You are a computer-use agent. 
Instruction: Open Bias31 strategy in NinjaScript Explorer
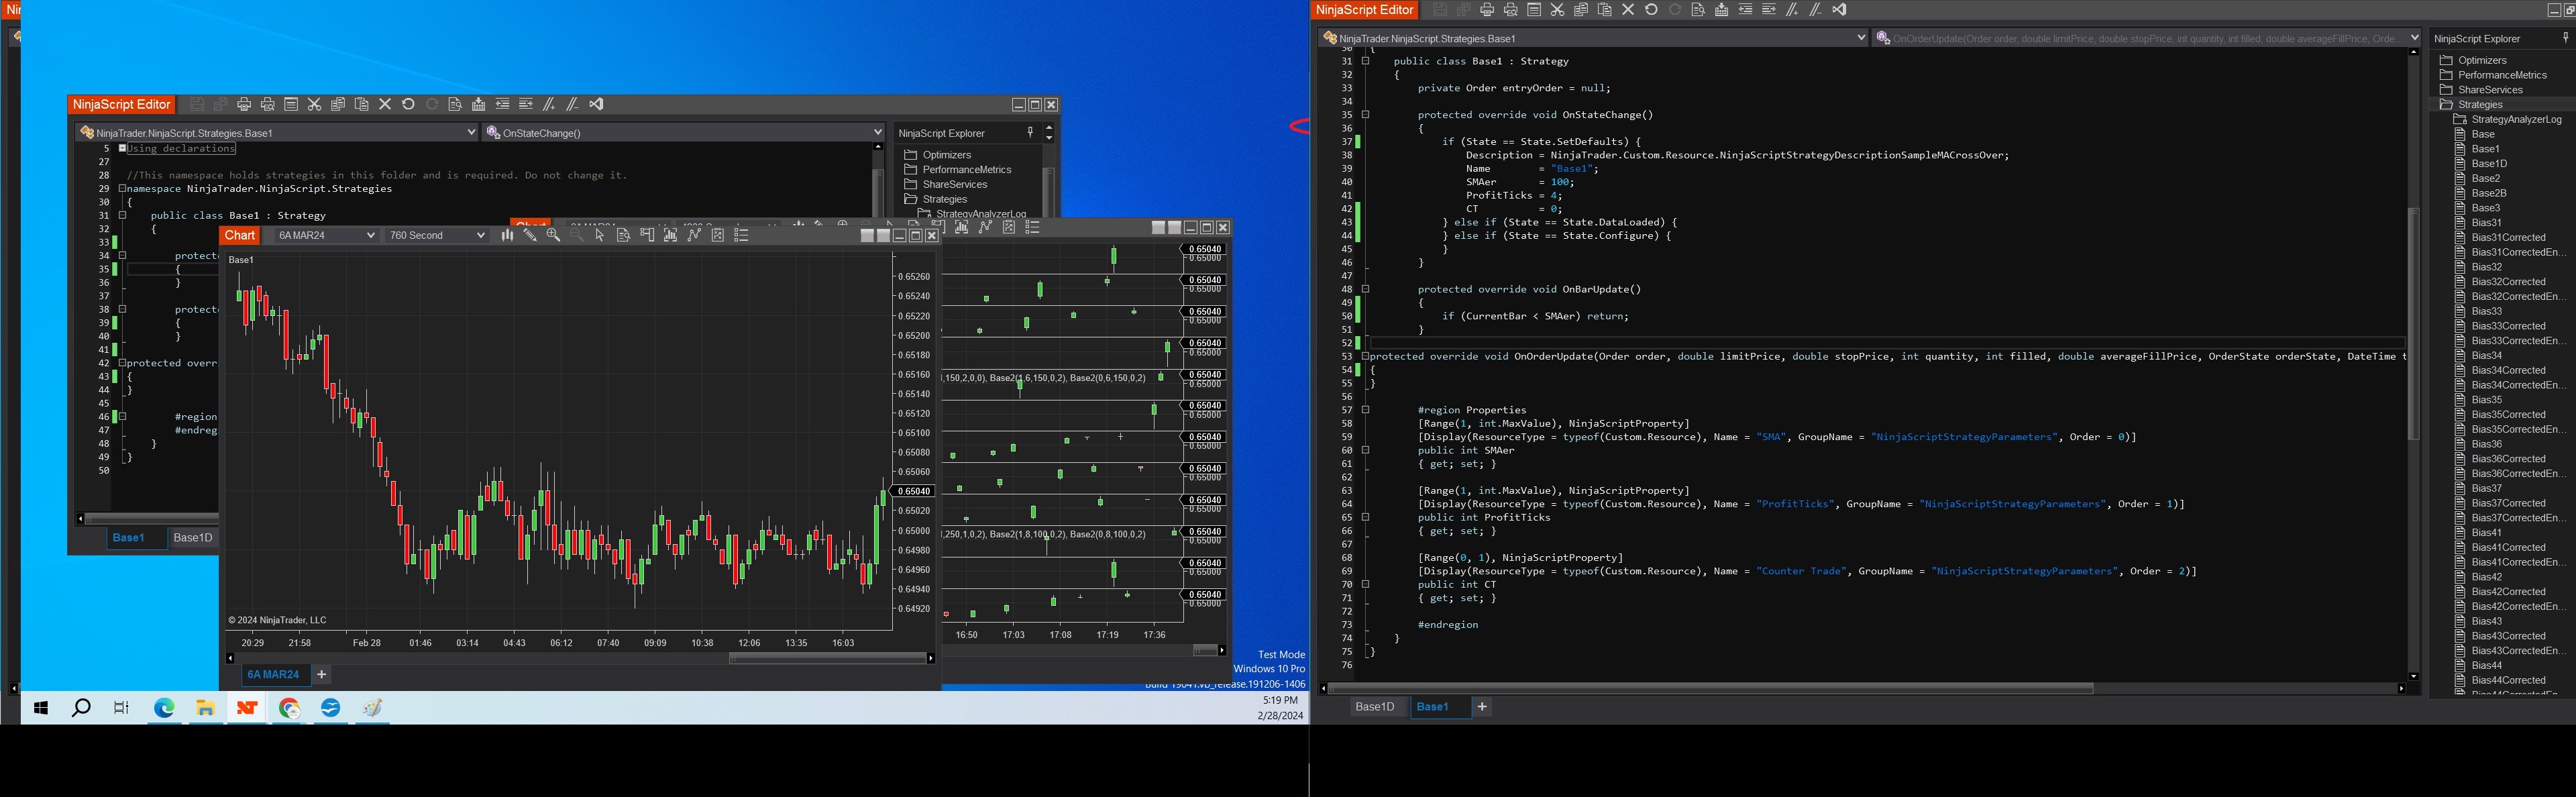[2486, 223]
